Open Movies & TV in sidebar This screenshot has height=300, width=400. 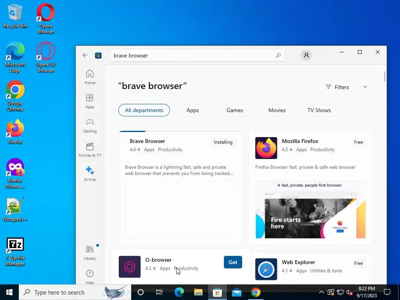pyautogui.click(x=90, y=150)
